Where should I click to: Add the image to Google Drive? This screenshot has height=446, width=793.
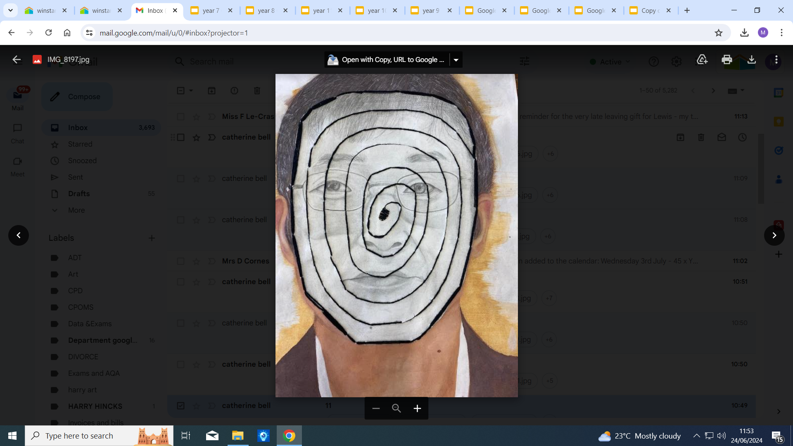(702, 59)
